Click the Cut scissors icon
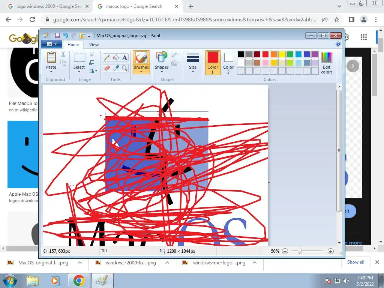The image size is (384, 288). coord(63,54)
